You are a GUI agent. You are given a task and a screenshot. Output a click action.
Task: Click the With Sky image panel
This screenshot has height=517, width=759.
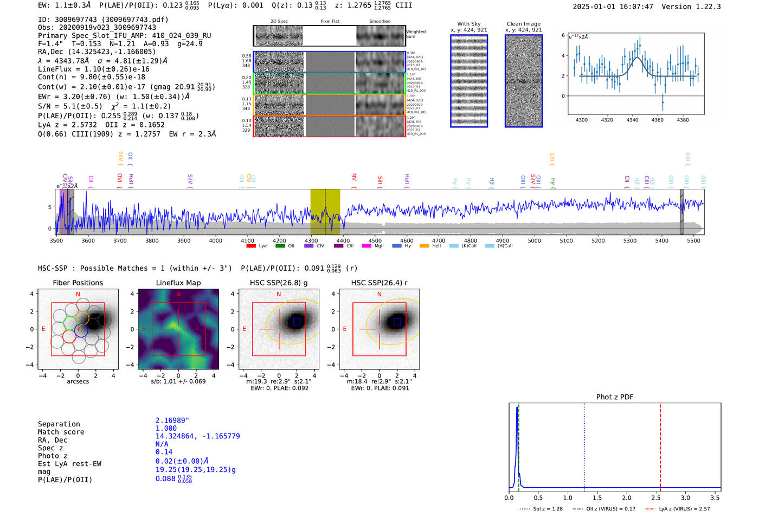(x=469, y=81)
